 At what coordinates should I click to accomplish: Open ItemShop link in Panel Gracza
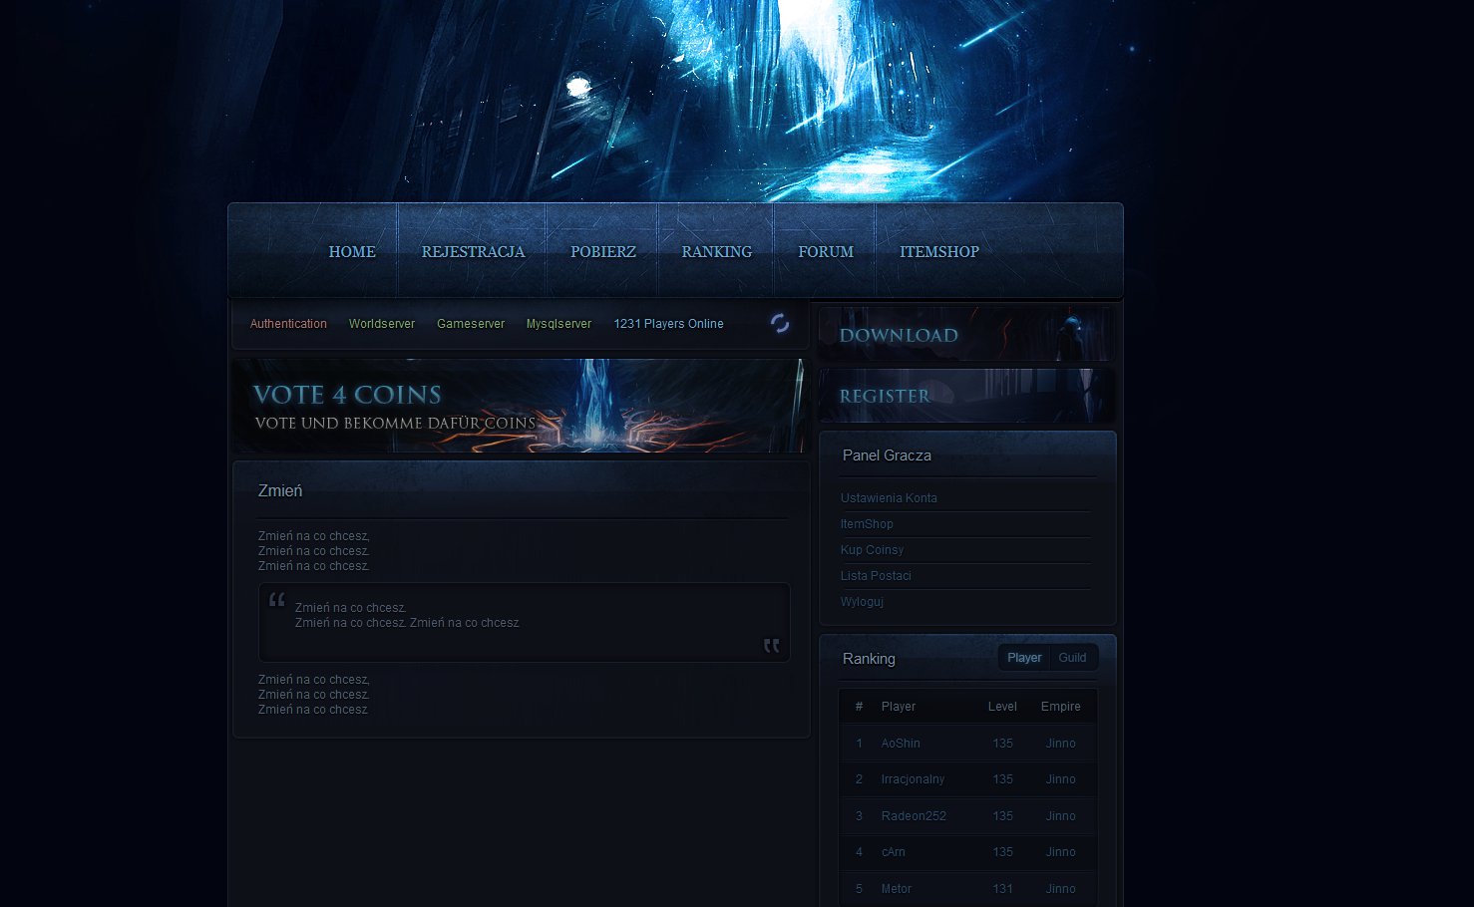(x=867, y=524)
